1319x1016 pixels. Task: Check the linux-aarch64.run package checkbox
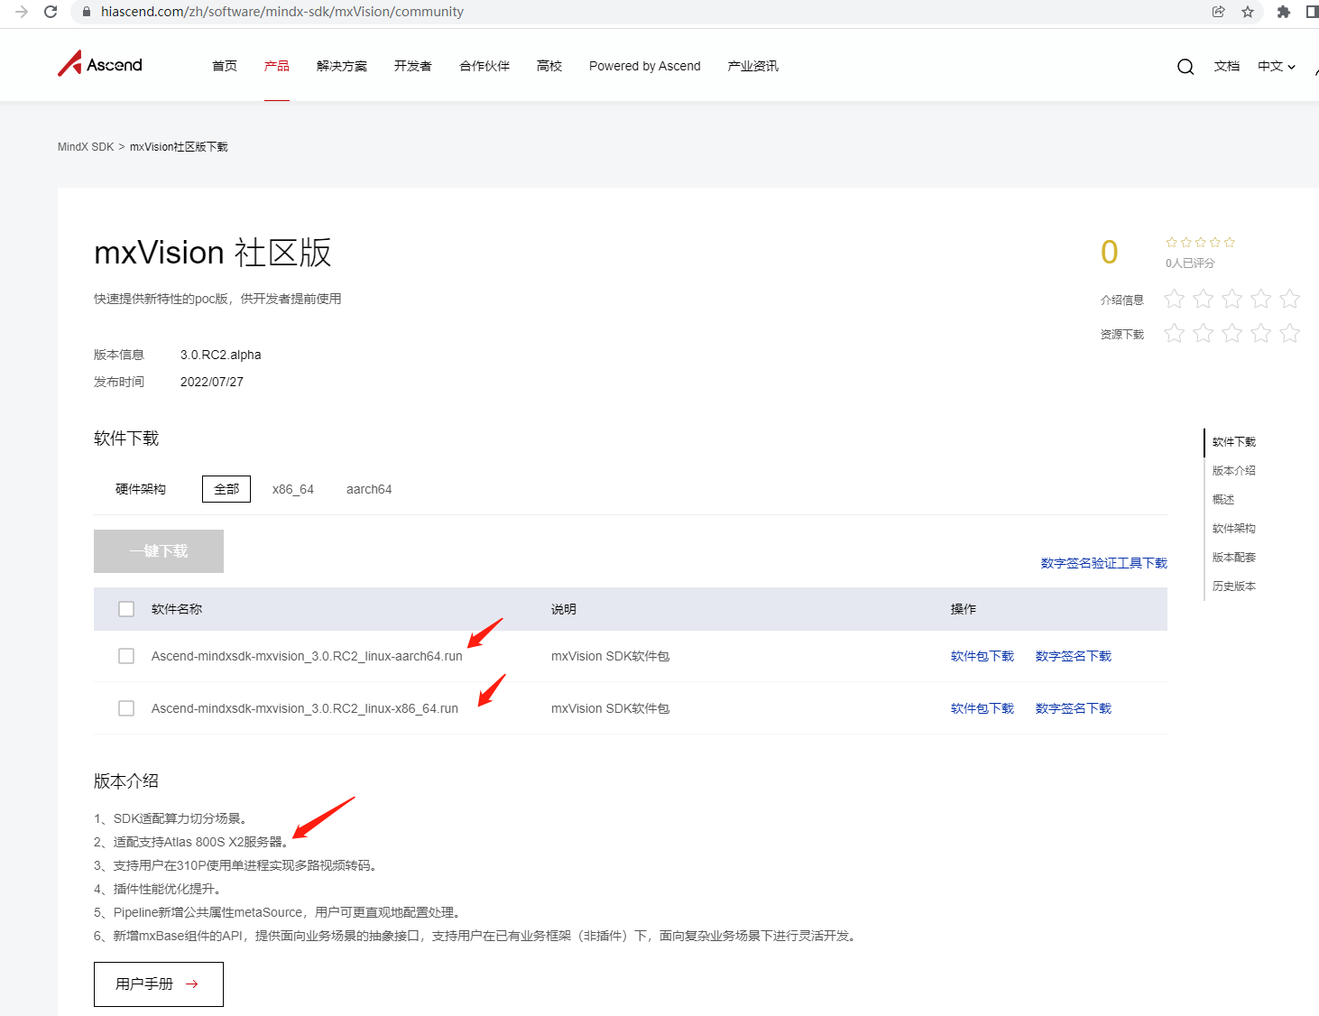click(x=126, y=656)
